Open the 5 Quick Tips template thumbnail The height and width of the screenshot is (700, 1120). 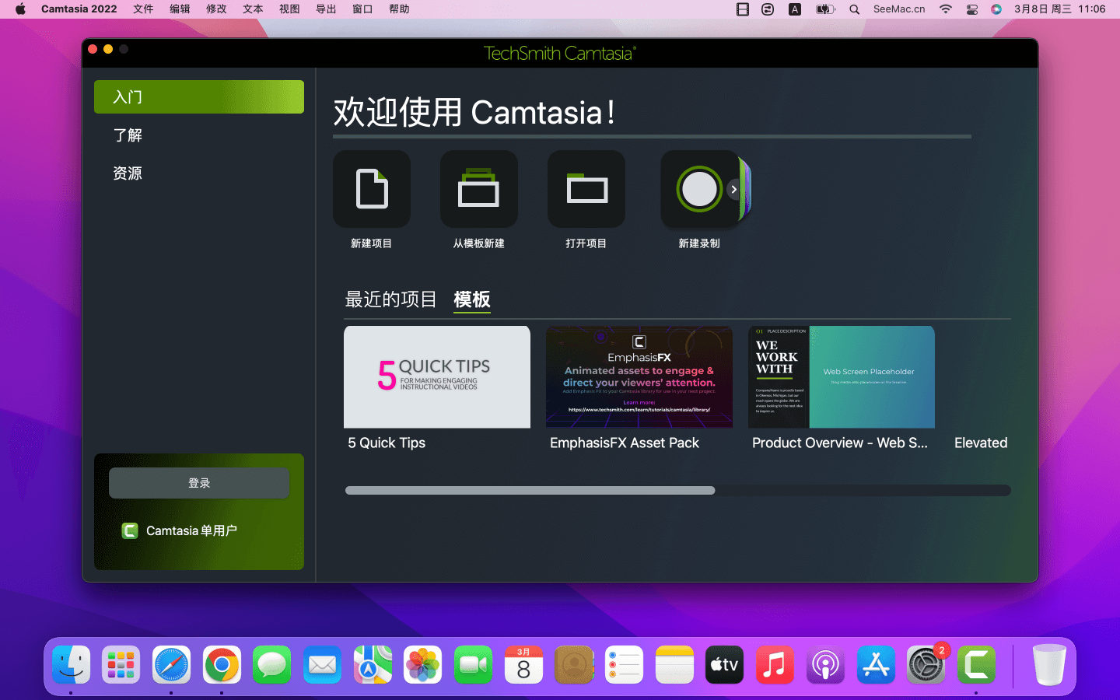[x=437, y=377]
